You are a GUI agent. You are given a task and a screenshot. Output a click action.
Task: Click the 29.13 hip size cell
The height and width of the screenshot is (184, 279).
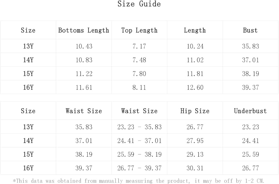click(195, 154)
